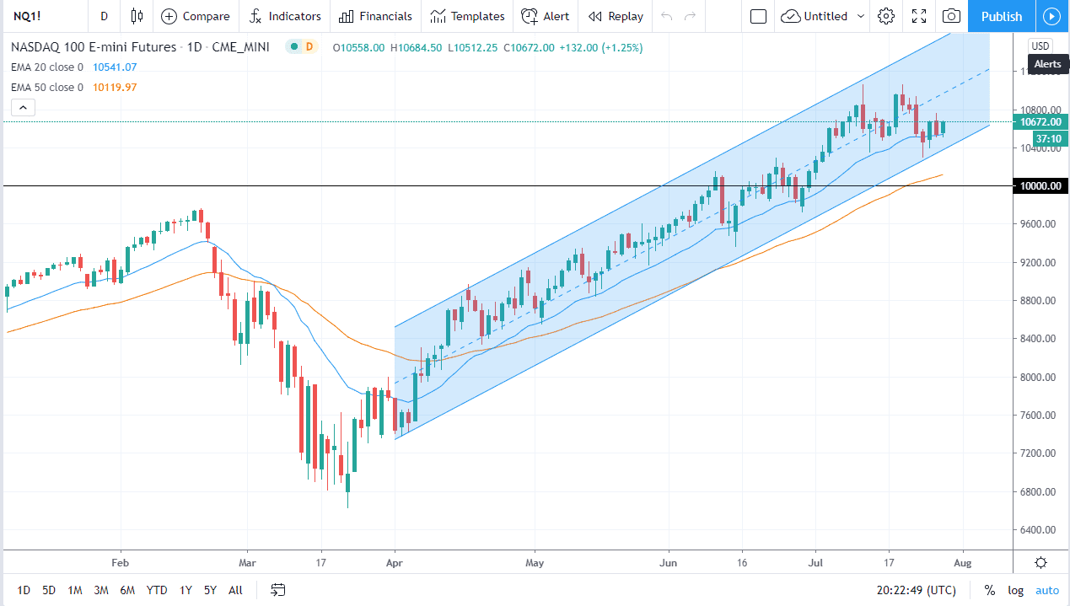Select the EMA 50 value in the legend
The image size is (1070, 606).
(x=115, y=87)
